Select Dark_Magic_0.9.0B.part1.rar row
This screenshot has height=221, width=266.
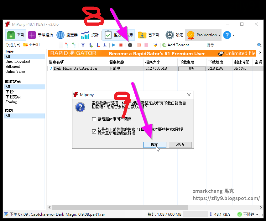click(155, 68)
